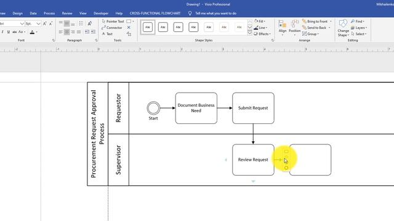Image resolution: width=394 pixels, height=221 pixels.
Task: Select the Text Block tool icon
Action: pos(129,34)
